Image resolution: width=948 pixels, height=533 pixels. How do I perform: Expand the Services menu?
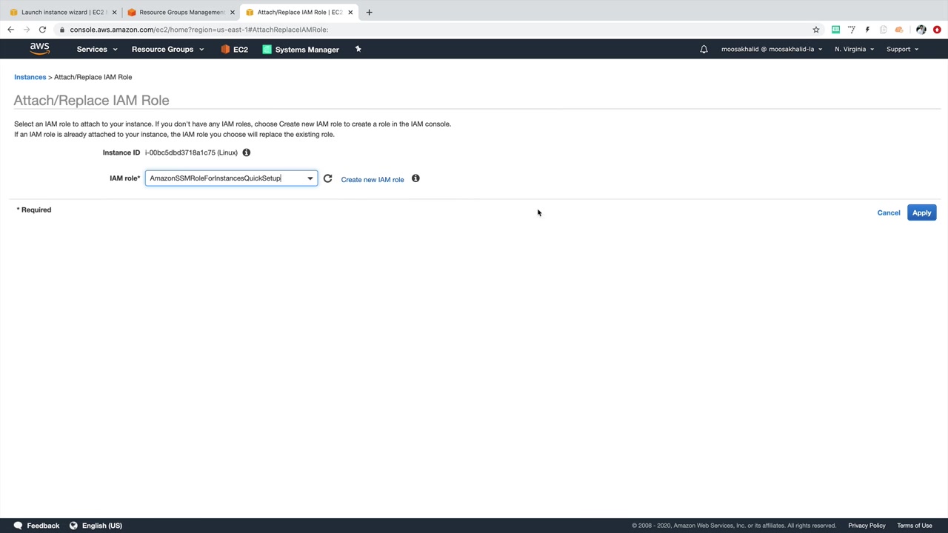point(97,50)
